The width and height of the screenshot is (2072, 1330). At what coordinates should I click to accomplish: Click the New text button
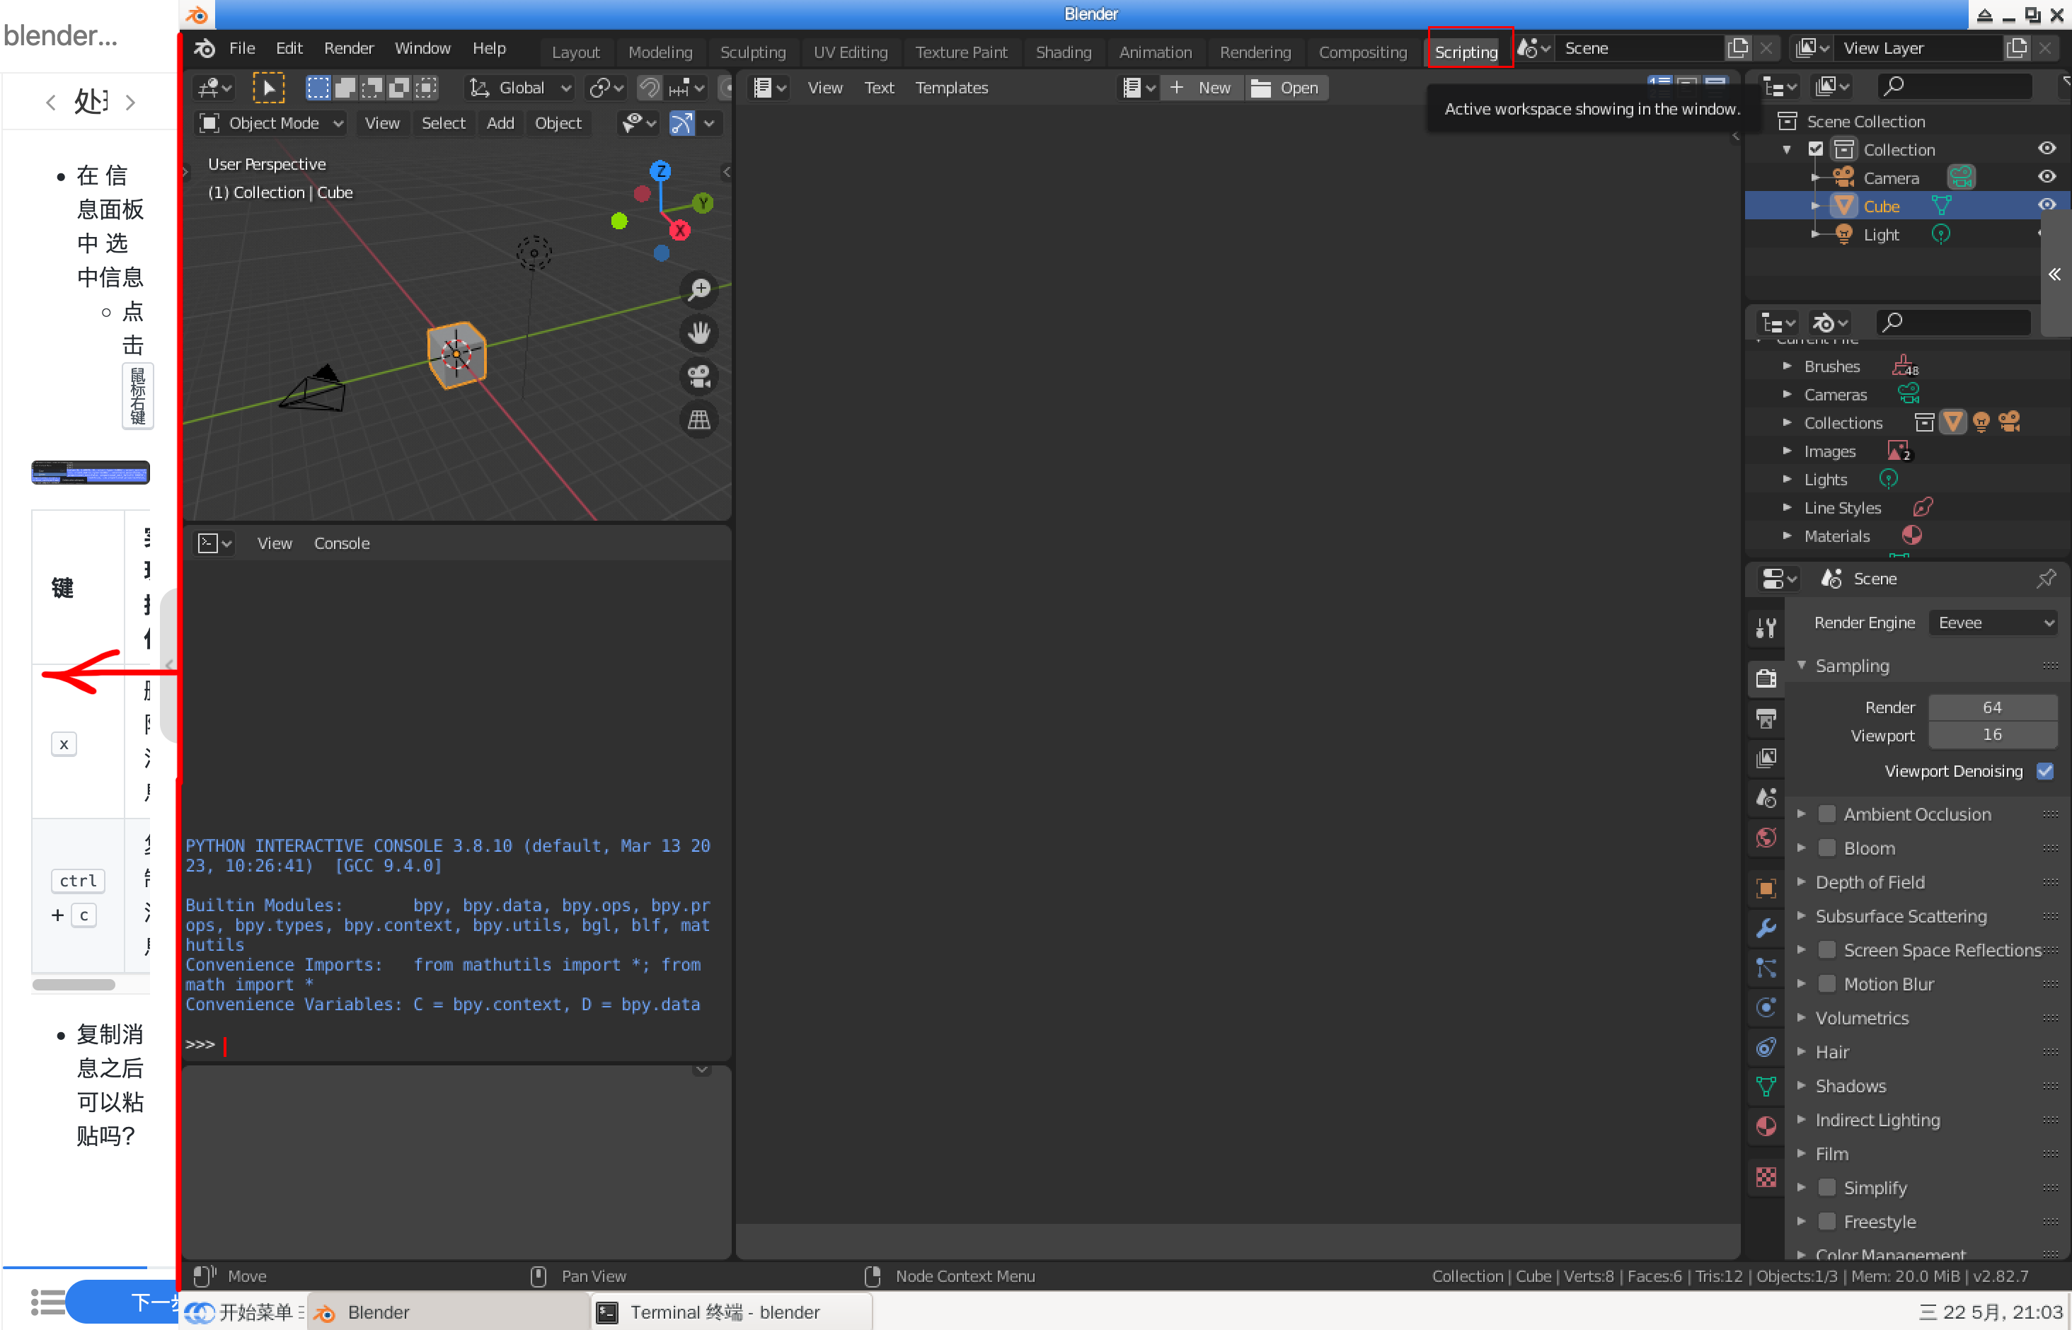click(x=1202, y=87)
